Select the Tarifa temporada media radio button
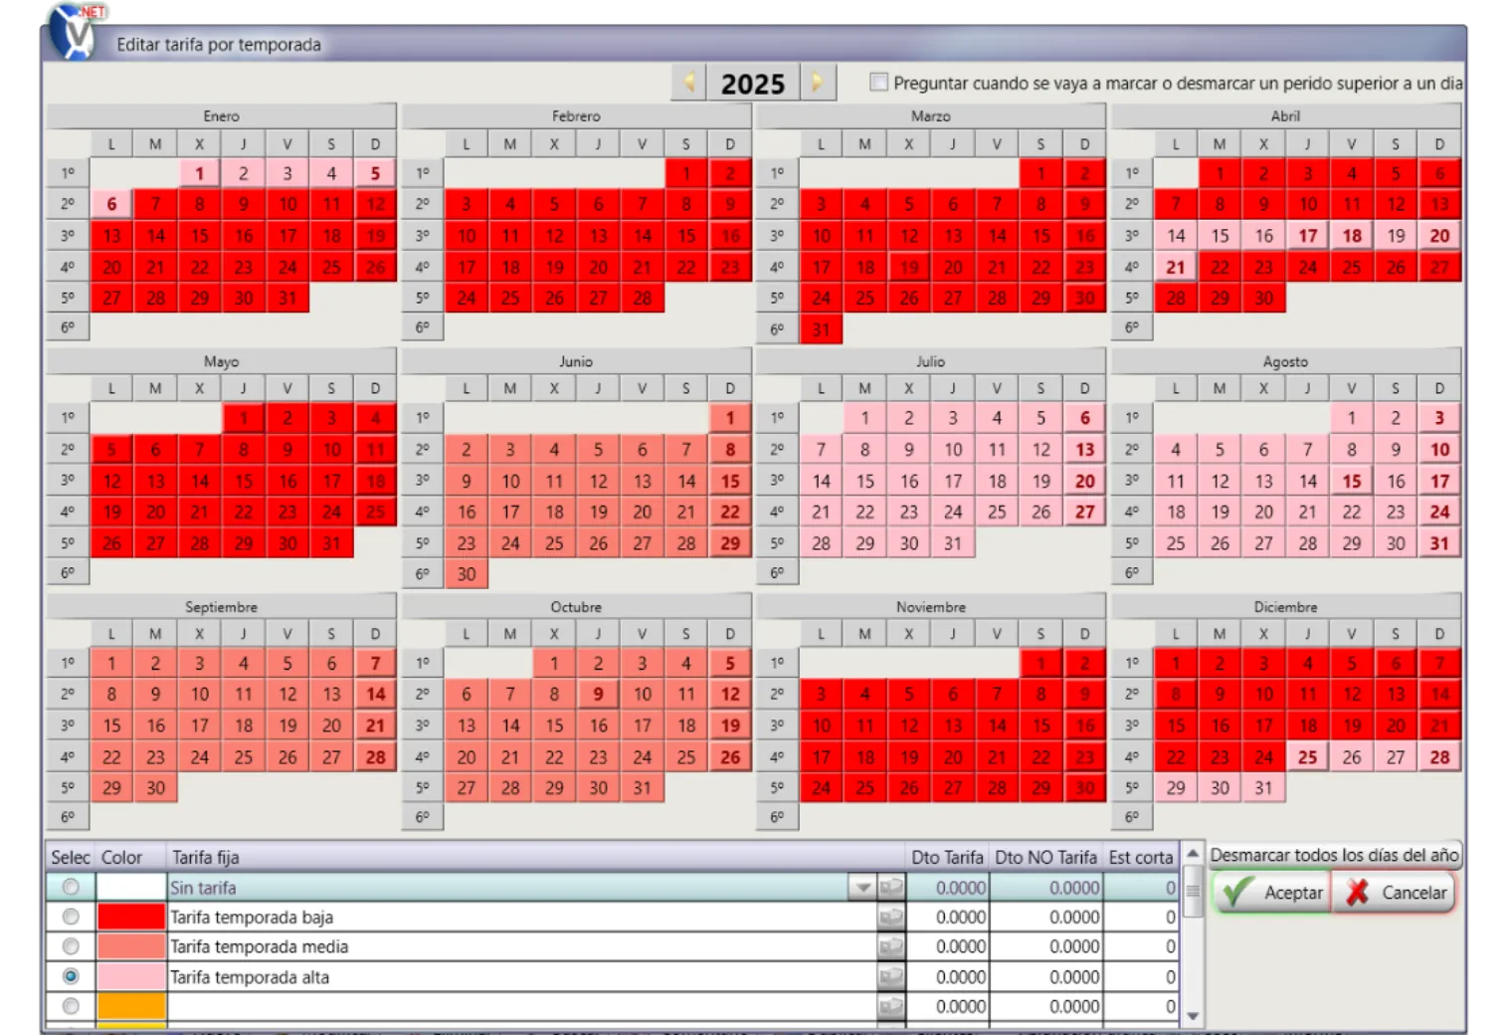The image size is (1508, 1035). click(x=71, y=946)
